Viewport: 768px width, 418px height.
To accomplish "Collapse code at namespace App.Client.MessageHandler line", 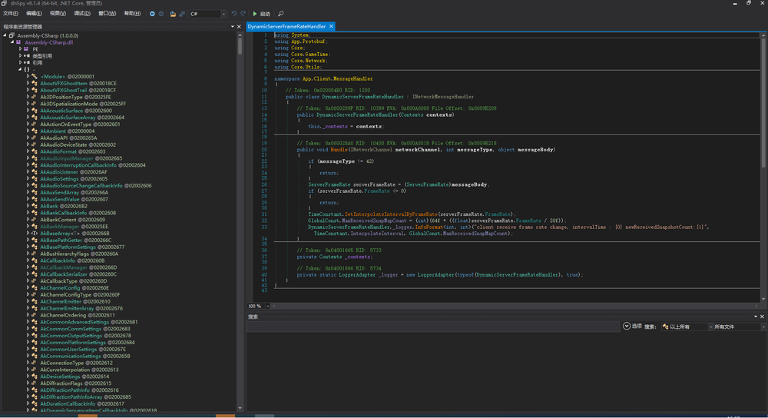I will pos(270,79).
